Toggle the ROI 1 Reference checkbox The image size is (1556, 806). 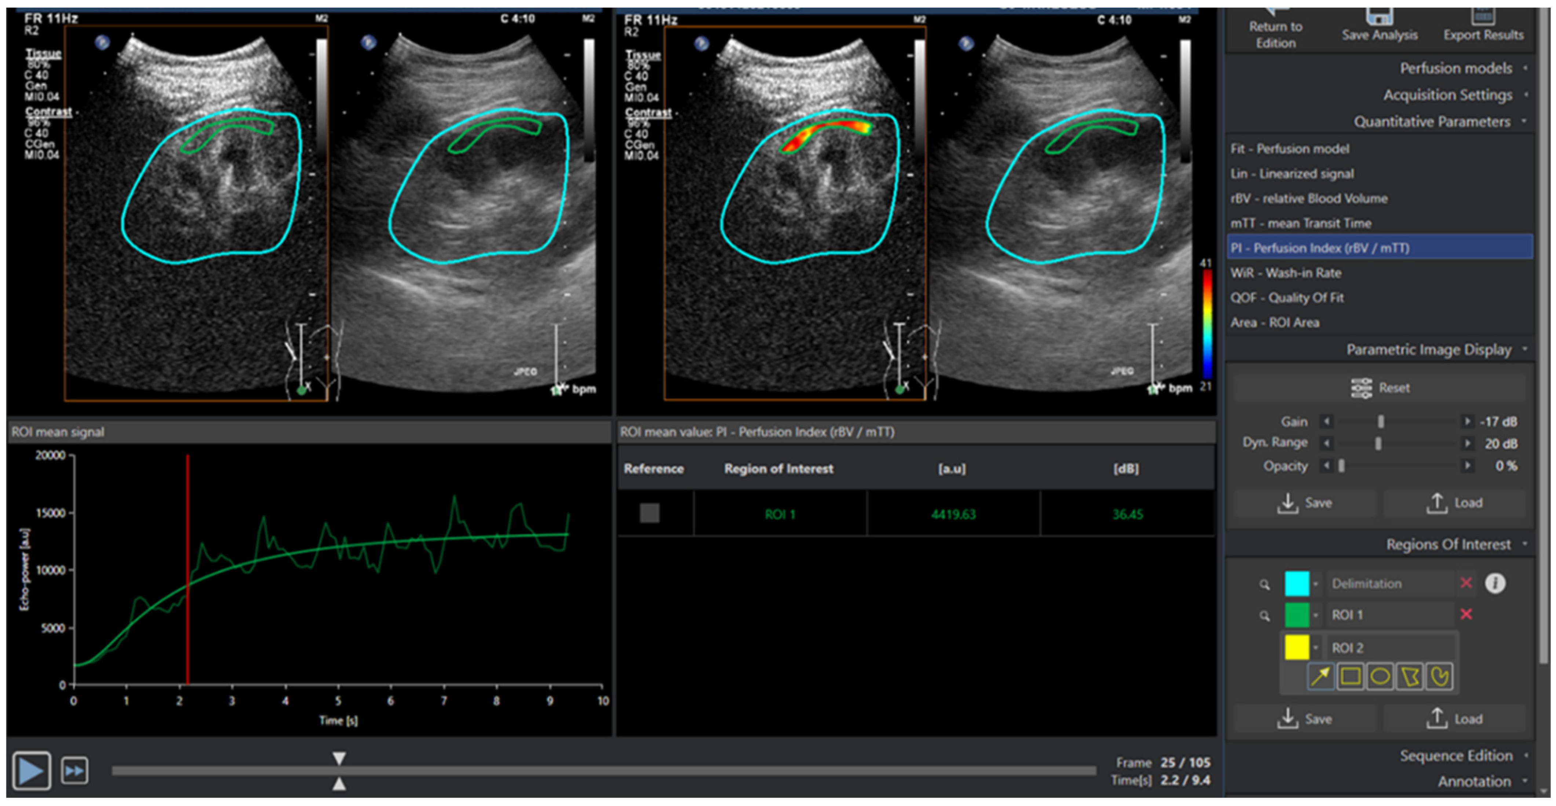649,514
